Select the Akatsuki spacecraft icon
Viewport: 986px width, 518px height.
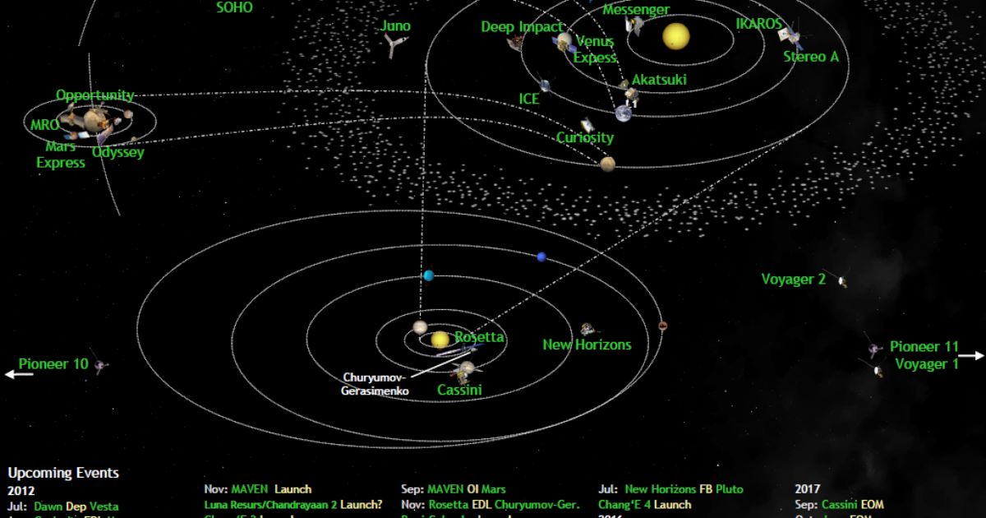coord(631,93)
